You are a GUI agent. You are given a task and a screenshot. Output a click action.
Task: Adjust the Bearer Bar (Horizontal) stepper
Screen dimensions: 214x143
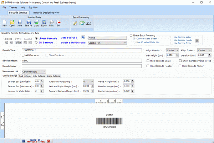[x=42, y=86]
